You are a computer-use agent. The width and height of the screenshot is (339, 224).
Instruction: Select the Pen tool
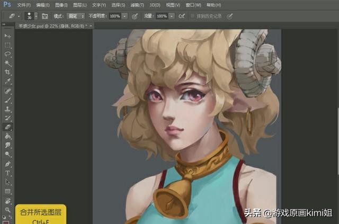[x=7, y=164]
